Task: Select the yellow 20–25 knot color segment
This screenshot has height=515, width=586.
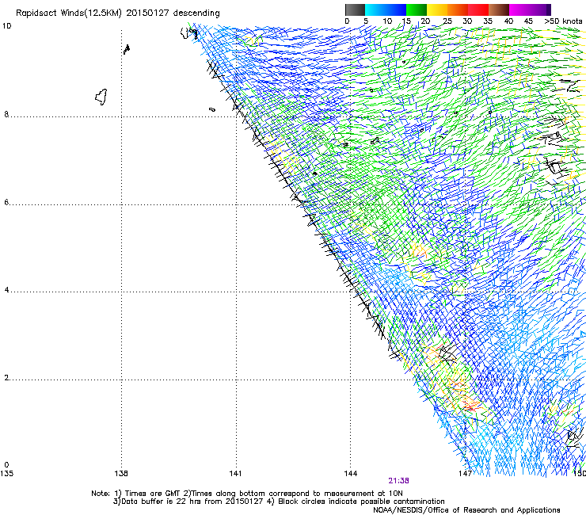Action: [x=437, y=10]
